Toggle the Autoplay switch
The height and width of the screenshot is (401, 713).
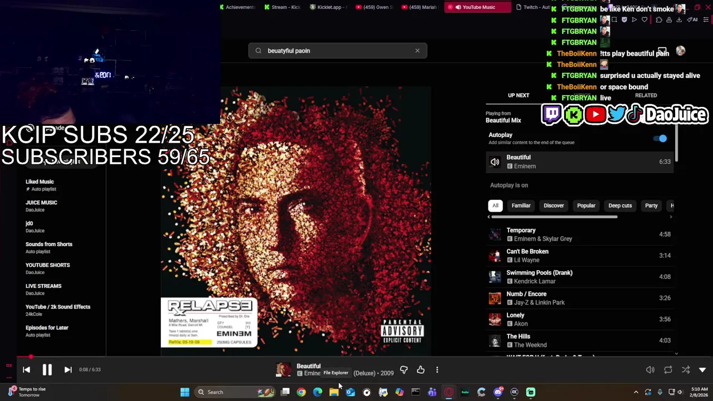(x=660, y=138)
